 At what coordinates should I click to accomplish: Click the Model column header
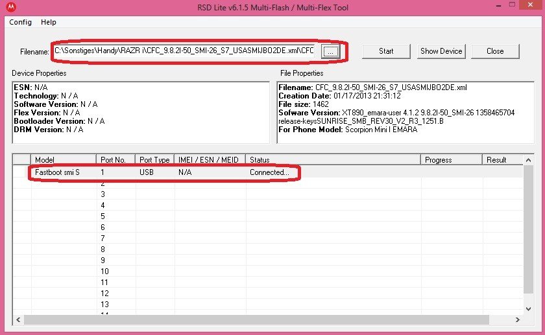(64, 159)
